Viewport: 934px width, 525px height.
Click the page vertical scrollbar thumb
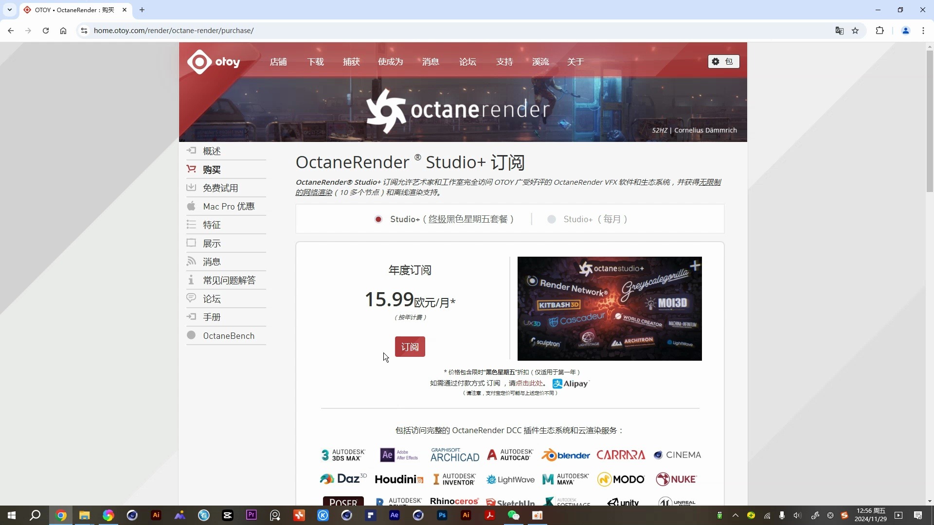(x=930, y=121)
